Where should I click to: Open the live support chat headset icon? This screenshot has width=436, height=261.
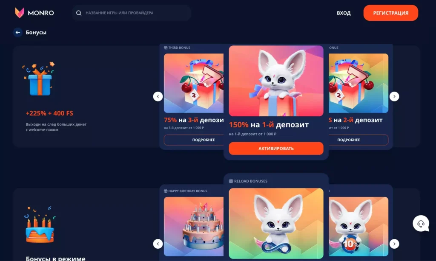421,223
